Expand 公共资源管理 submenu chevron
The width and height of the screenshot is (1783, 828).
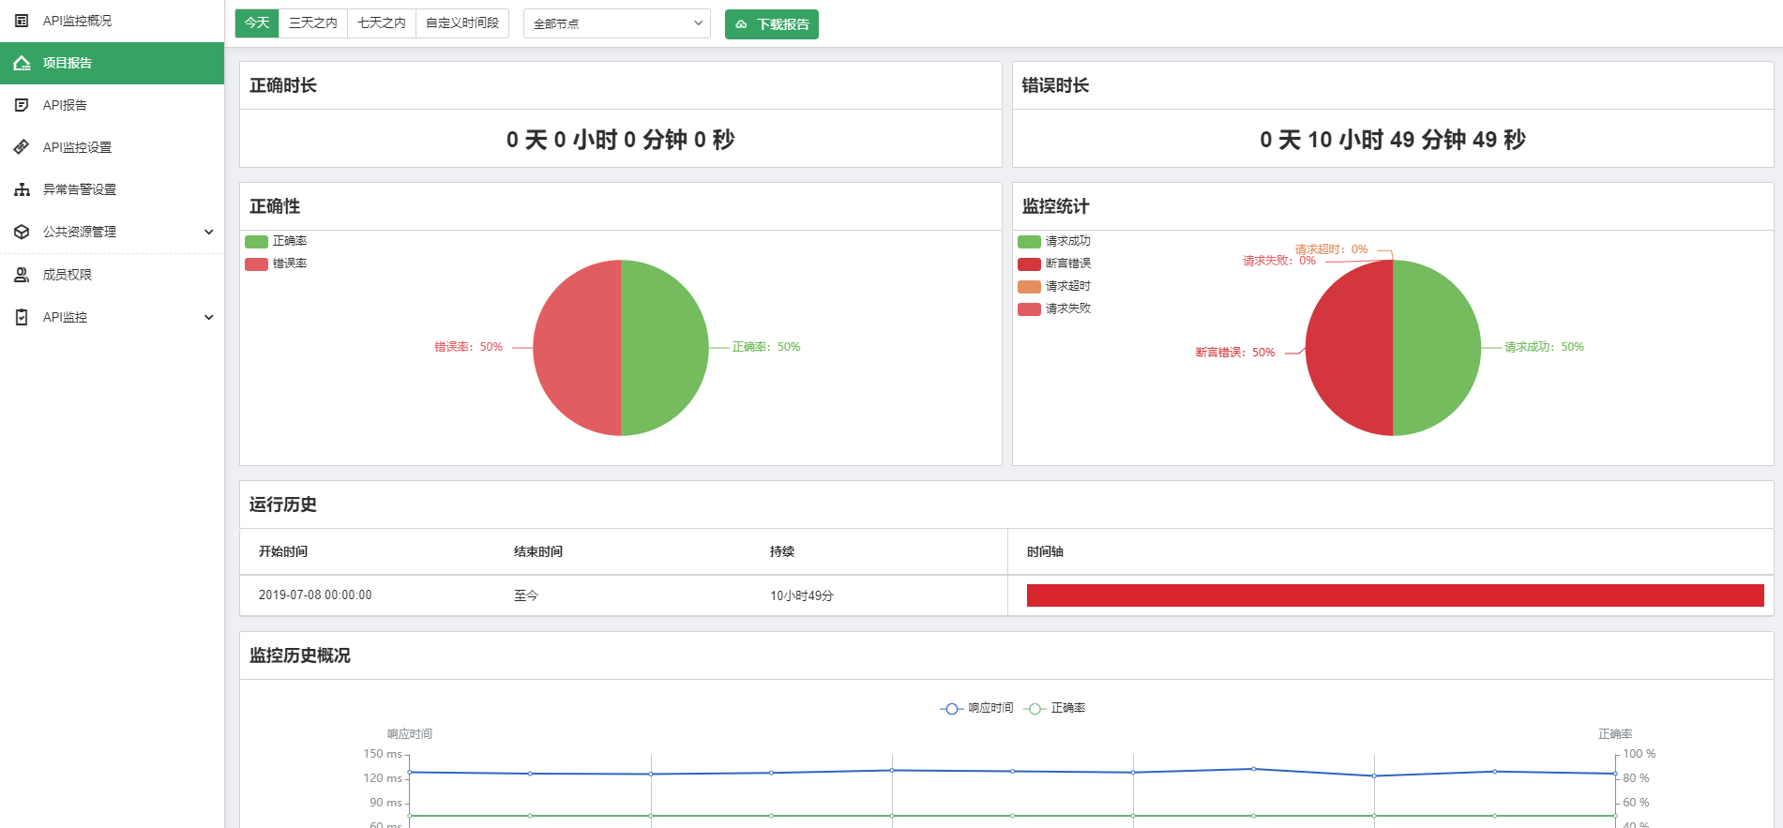click(208, 232)
